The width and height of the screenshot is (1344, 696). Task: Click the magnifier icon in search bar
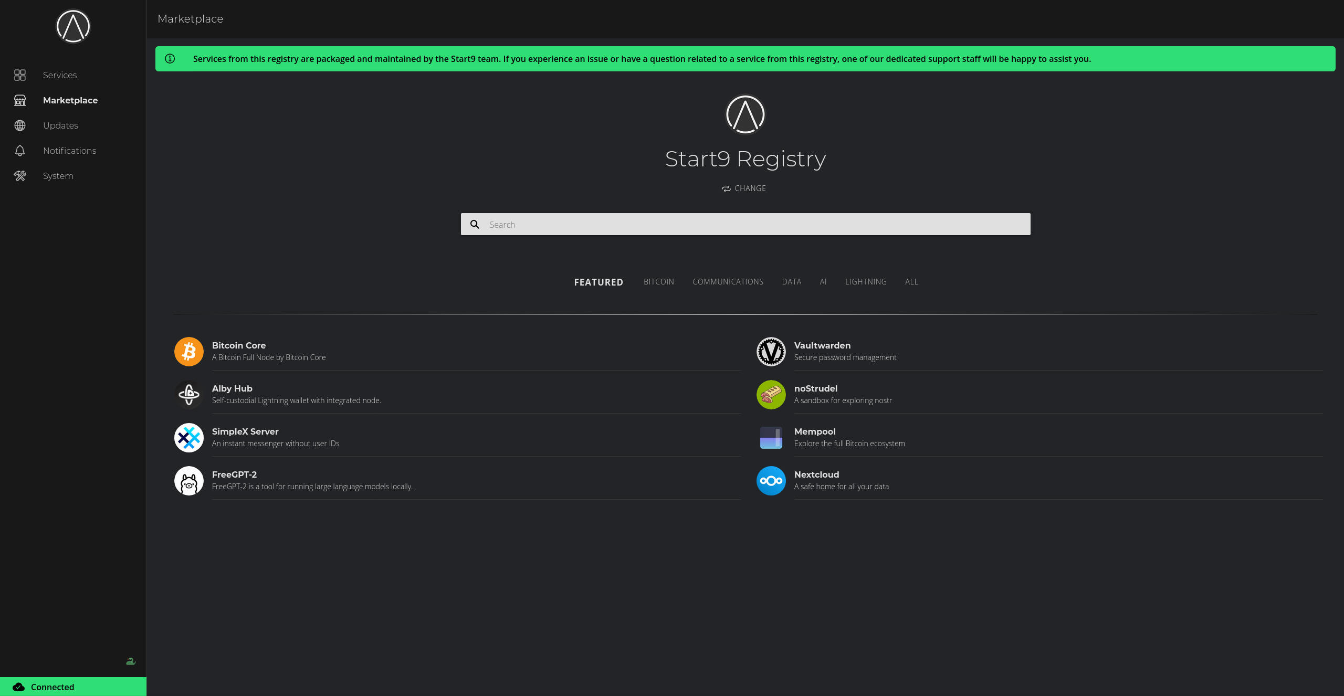(475, 224)
